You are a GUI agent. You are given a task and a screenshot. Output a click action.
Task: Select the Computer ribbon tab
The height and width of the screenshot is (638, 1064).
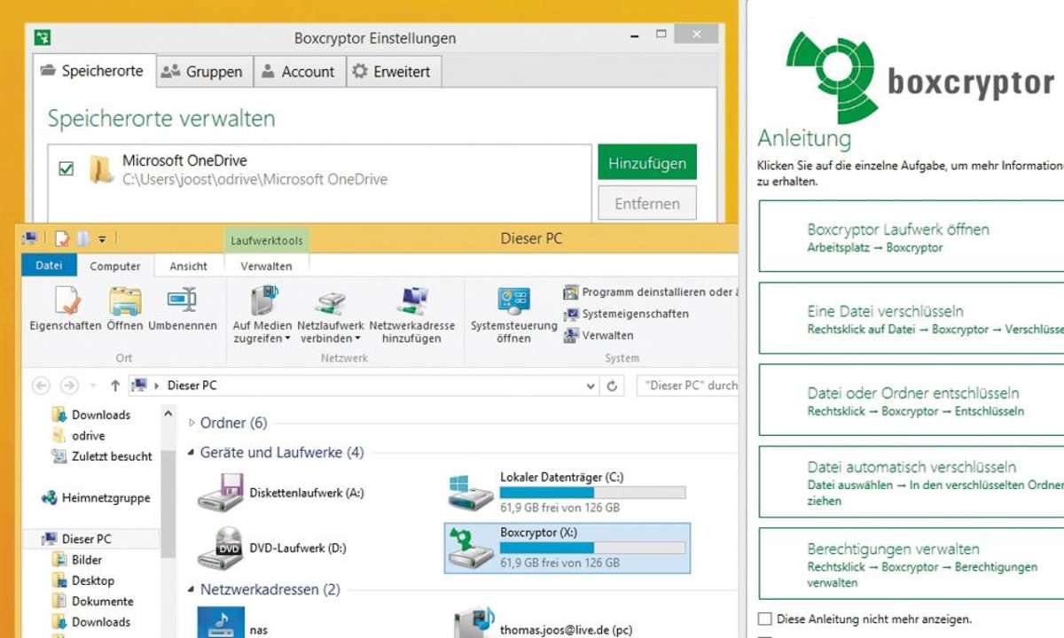[x=115, y=266]
